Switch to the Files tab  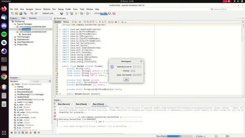point(23,18)
